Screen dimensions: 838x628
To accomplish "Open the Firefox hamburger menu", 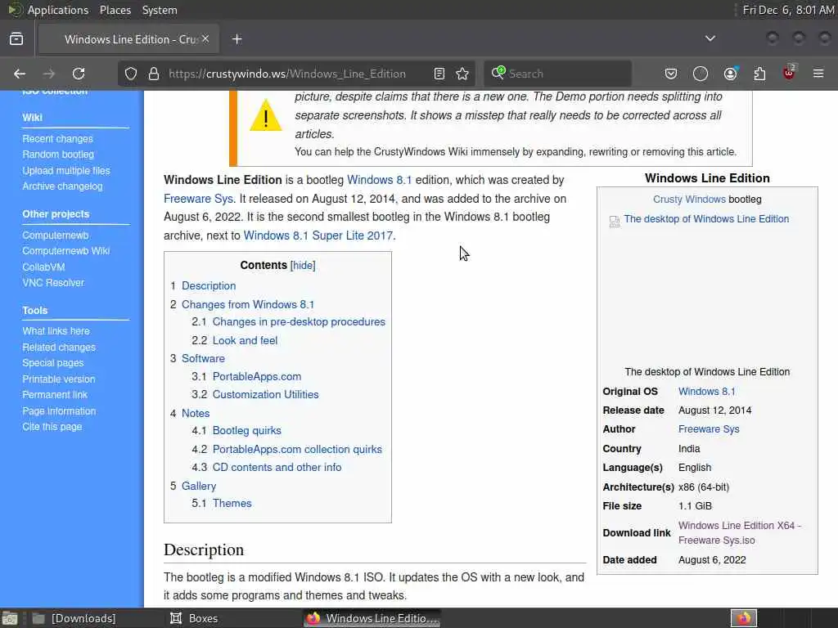I will coord(818,74).
